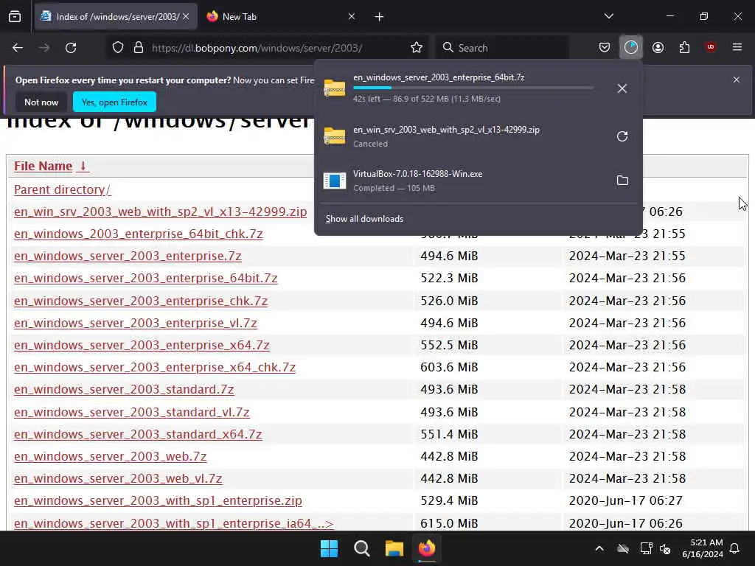Click Not now in notification bar
The image size is (755, 566).
(x=41, y=102)
